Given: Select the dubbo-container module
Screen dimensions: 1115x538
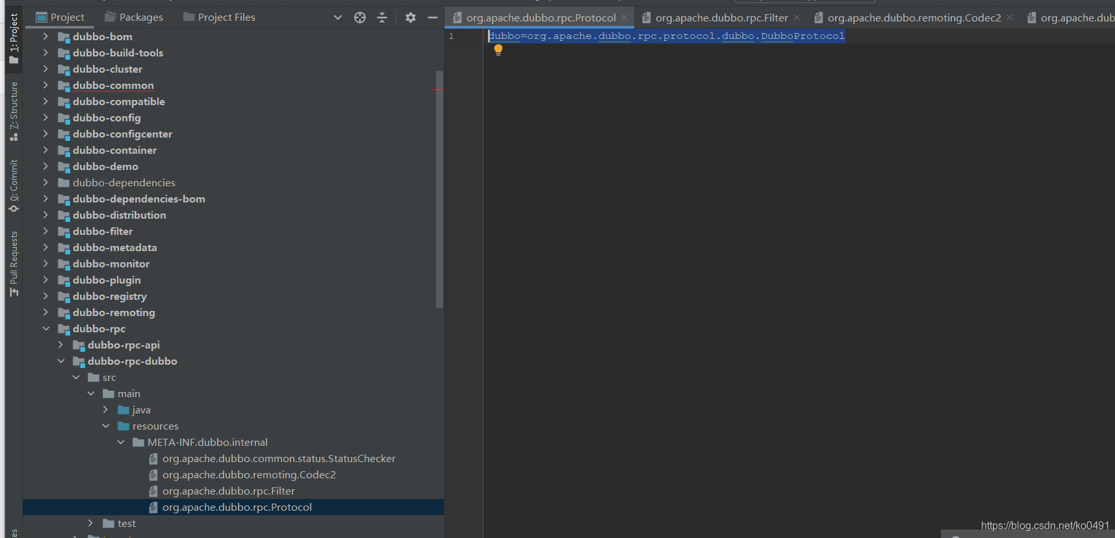Looking at the screenshot, I should (x=114, y=150).
